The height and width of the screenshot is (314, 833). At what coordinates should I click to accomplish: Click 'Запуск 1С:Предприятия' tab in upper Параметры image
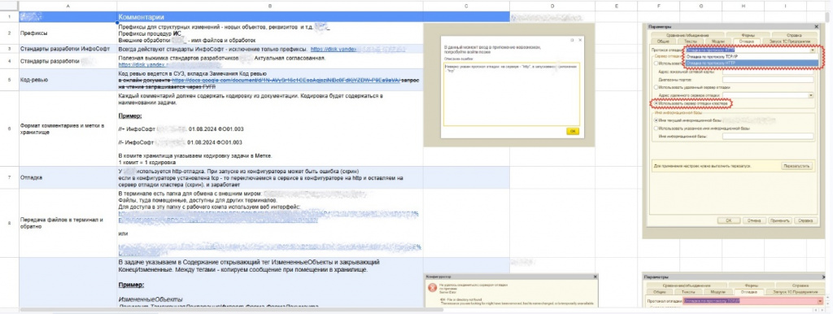(x=789, y=41)
